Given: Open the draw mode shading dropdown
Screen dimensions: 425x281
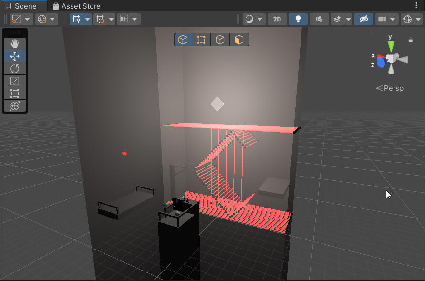Looking at the screenshot, I should point(254,19).
